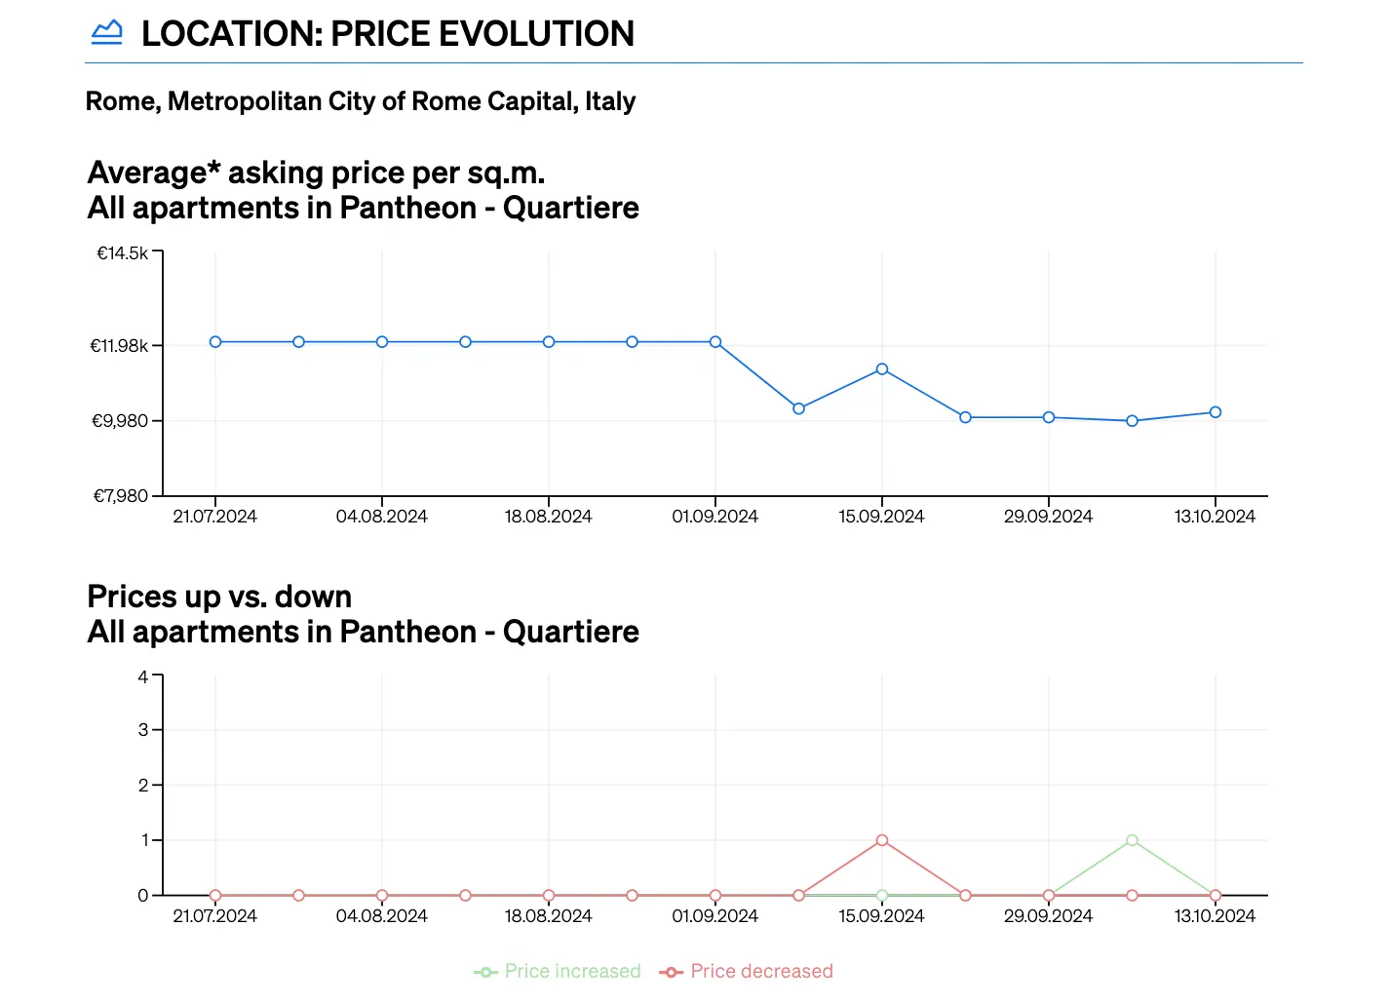Select the asking price data point for 13.10.2024
This screenshot has height=1004, width=1390.
pos(1216,412)
